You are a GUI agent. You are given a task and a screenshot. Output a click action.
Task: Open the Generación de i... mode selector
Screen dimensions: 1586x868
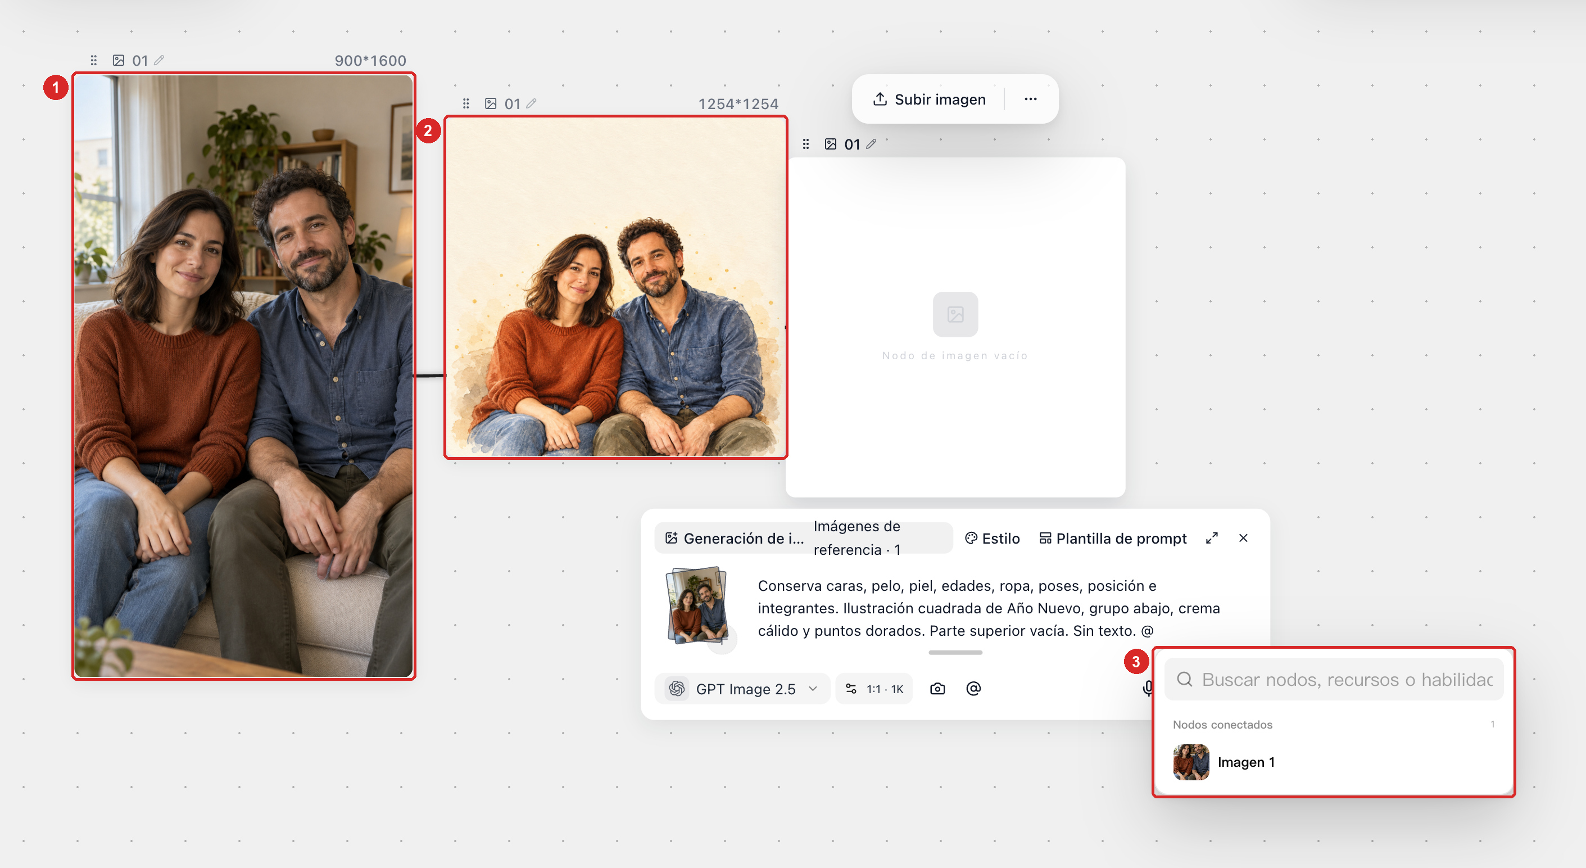734,539
